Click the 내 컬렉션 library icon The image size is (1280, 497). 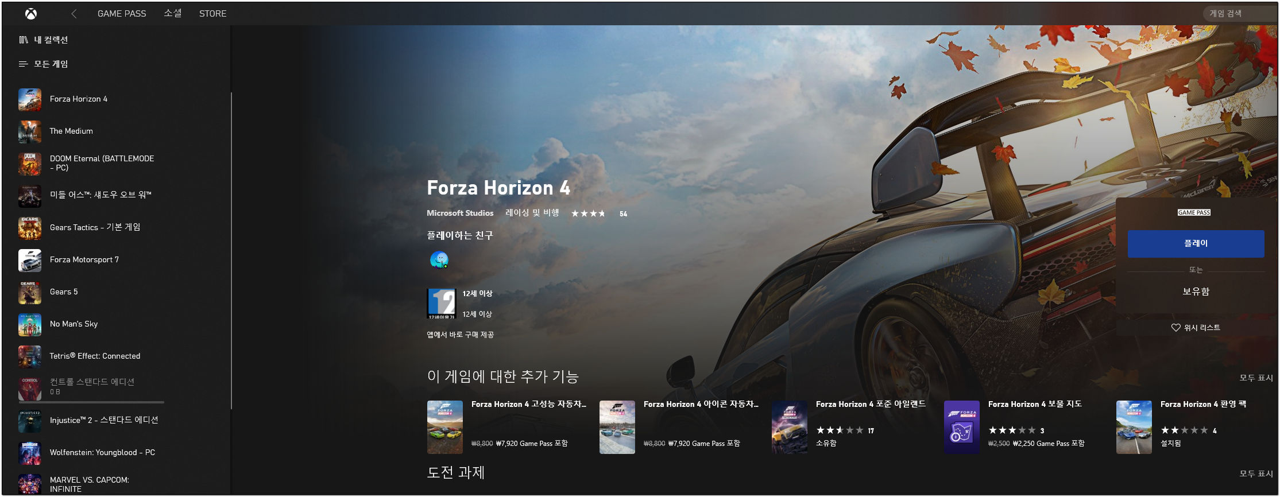(x=24, y=40)
